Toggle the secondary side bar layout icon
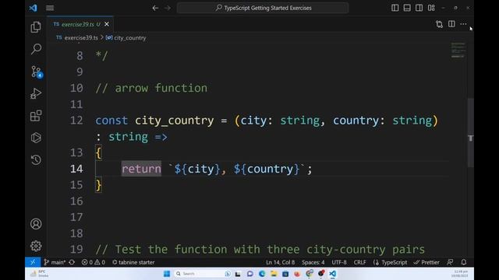Image resolution: width=499 pixels, height=280 pixels. [419, 8]
